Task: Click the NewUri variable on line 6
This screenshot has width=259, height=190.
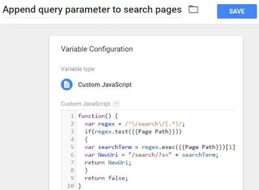Action: [x=108, y=155]
